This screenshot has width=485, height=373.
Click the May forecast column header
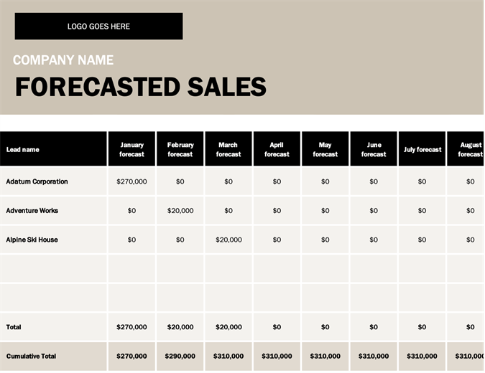(x=325, y=149)
